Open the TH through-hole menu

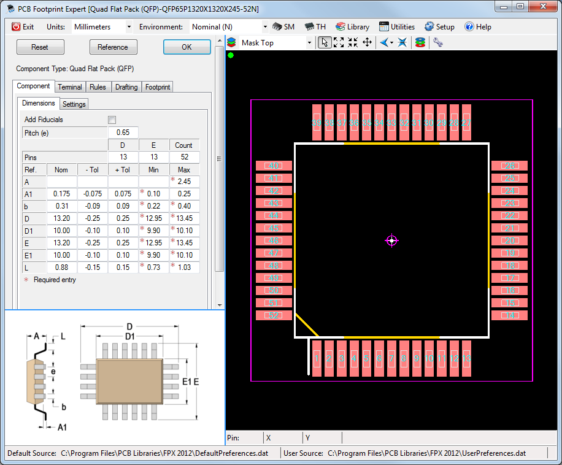pyautogui.click(x=315, y=27)
